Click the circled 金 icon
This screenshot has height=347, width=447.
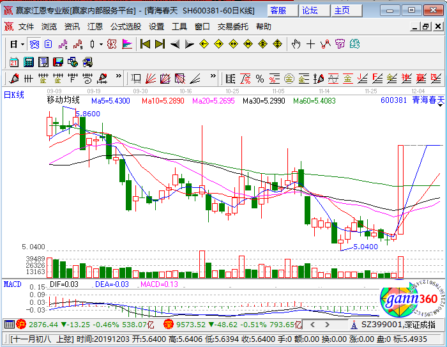[x=289, y=79]
